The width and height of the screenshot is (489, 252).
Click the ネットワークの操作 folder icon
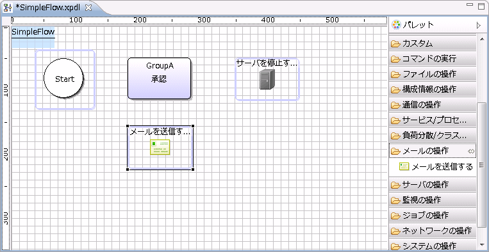(x=395, y=231)
